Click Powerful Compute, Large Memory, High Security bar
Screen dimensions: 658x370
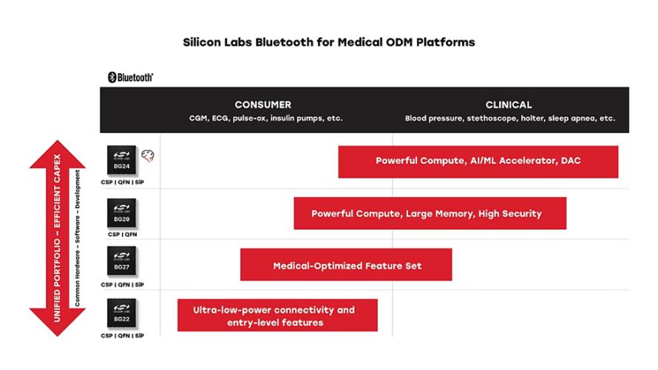430,213
